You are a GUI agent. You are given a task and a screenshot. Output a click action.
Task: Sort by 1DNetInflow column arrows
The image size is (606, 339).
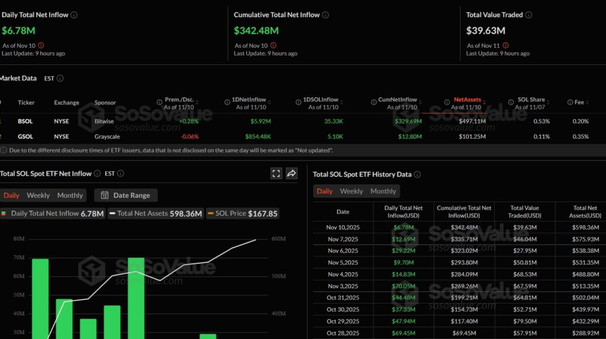click(x=269, y=102)
